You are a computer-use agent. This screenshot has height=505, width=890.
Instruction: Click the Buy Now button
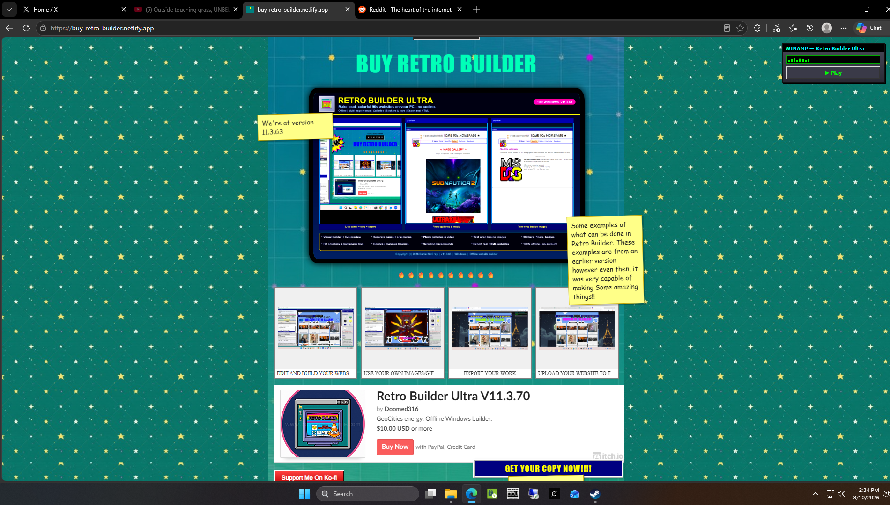(395, 447)
